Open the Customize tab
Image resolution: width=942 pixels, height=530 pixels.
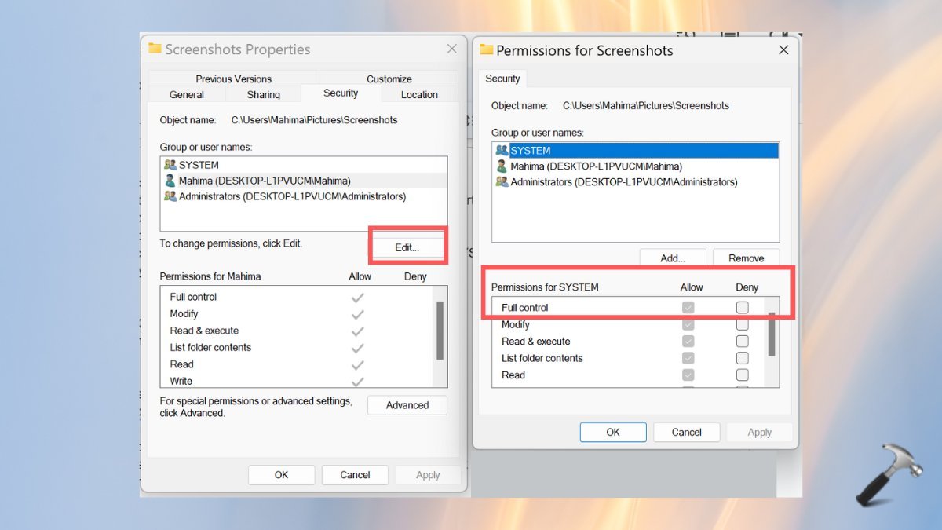389,79
